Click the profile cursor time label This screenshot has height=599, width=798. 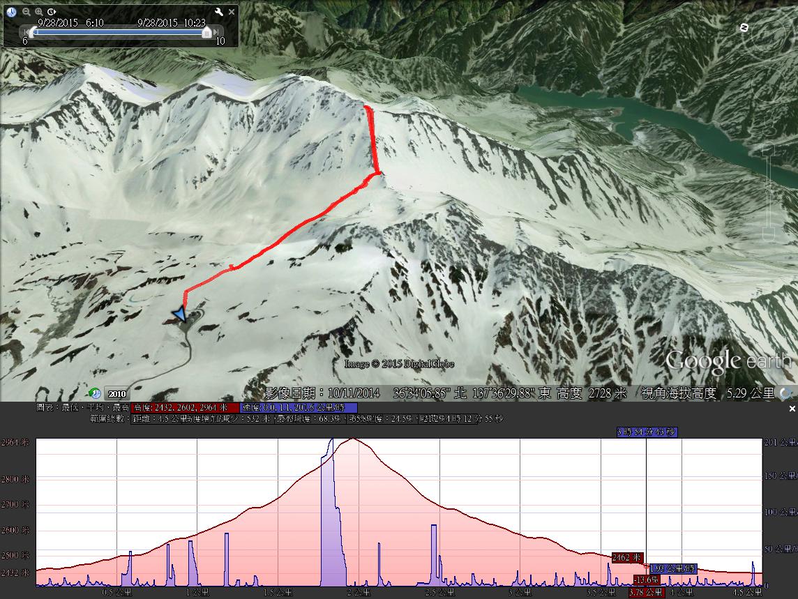pyautogui.click(x=646, y=432)
